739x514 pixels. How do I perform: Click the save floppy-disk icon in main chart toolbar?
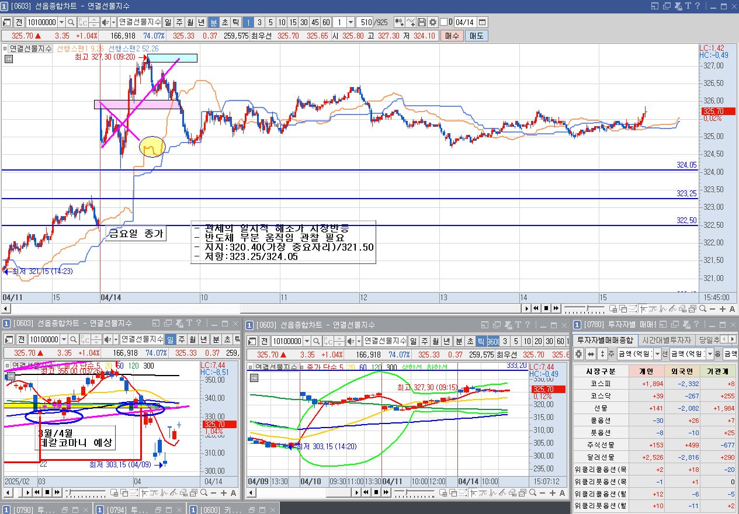point(422,22)
